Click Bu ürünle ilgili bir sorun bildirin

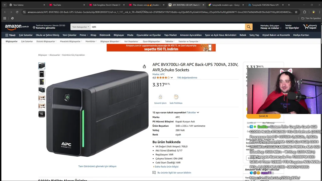point(174,173)
